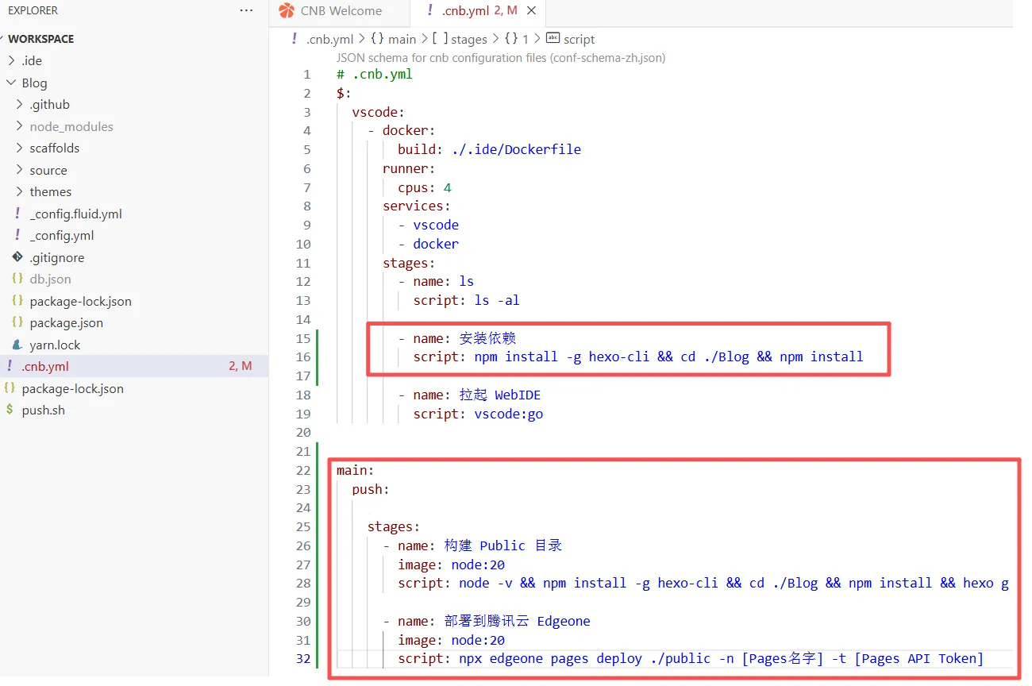Collapse the WORKSPACE section

[40, 39]
